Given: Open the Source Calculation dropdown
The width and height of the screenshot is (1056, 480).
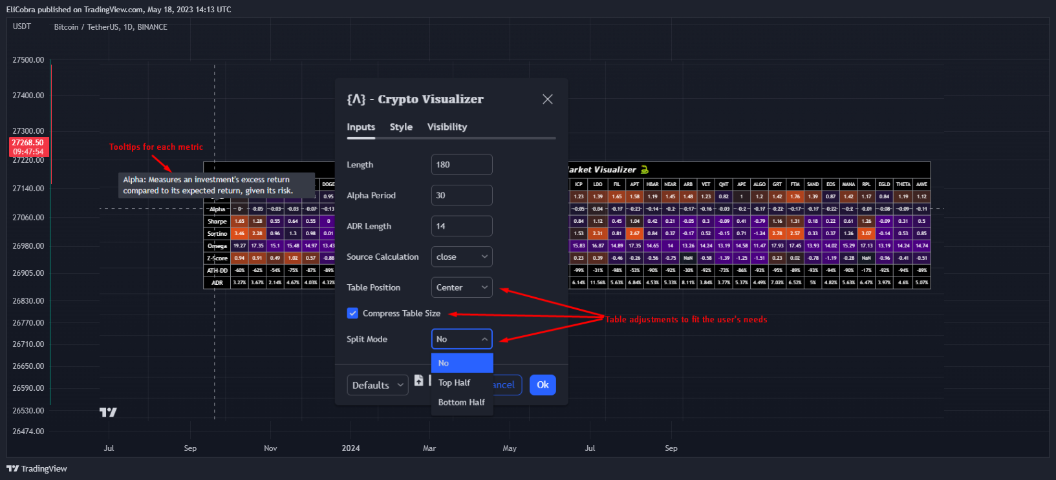Looking at the screenshot, I should click(462, 256).
